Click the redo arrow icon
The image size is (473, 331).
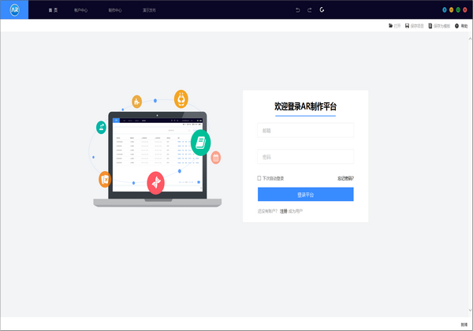click(x=309, y=10)
